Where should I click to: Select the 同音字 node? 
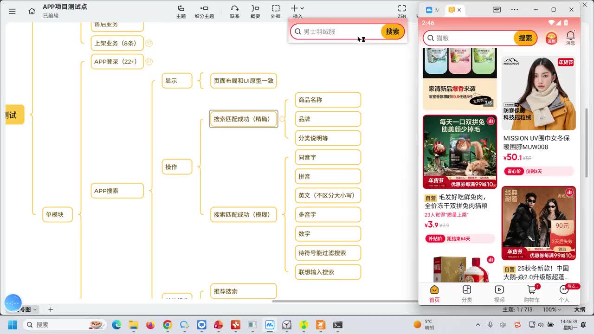coord(328,157)
